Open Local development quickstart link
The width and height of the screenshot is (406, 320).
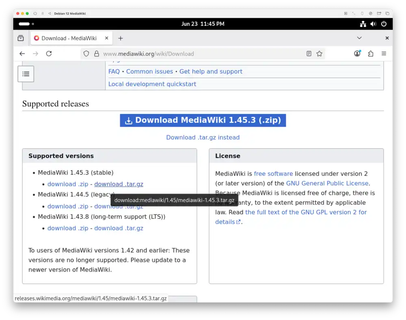tap(152, 84)
